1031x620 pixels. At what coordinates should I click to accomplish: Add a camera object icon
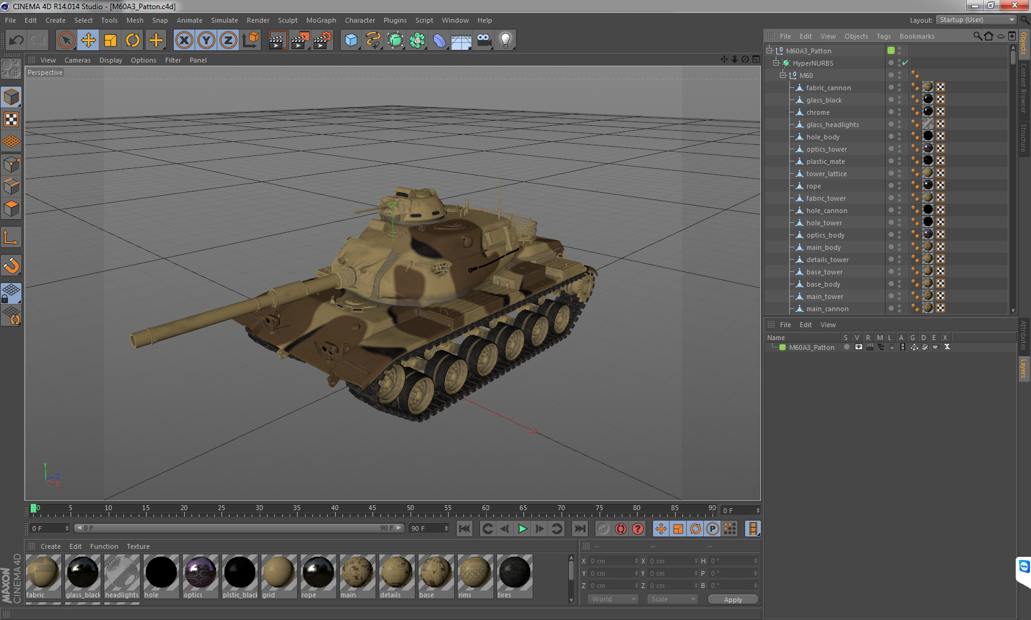[484, 41]
